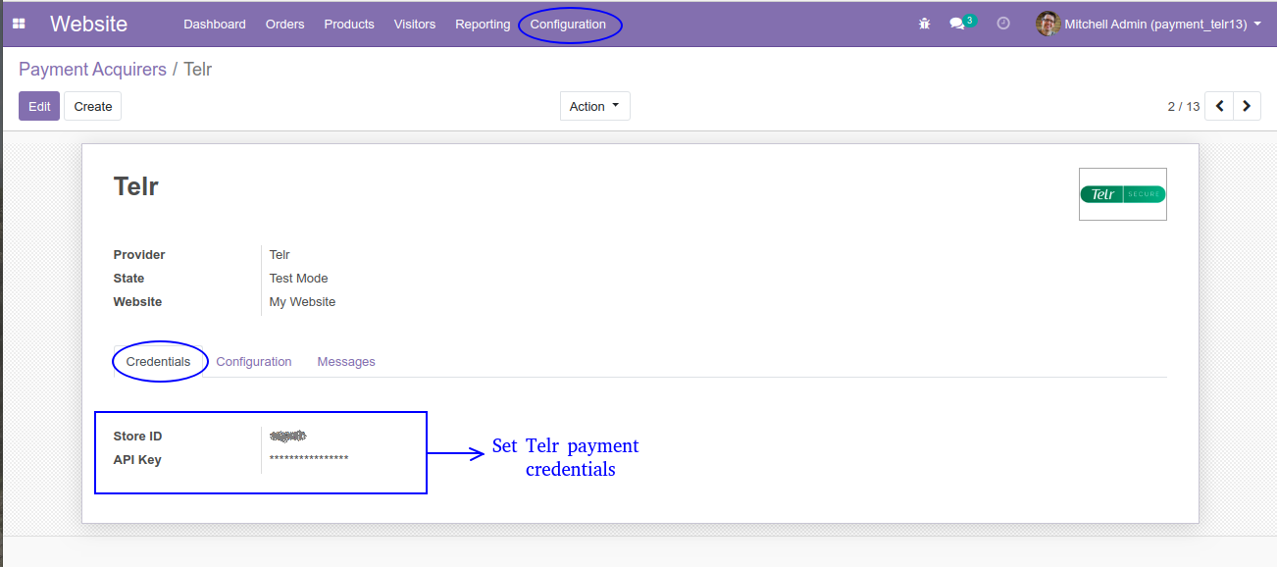The image size is (1277, 567).
Task: Click the masked API Key value
Action: coord(309,459)
